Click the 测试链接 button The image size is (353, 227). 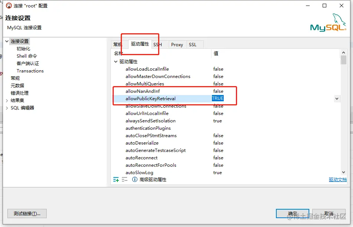tap(27, 214)
